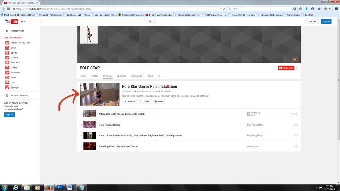Click the Pole Star Dance Pole Installation title

coord(150,87)
